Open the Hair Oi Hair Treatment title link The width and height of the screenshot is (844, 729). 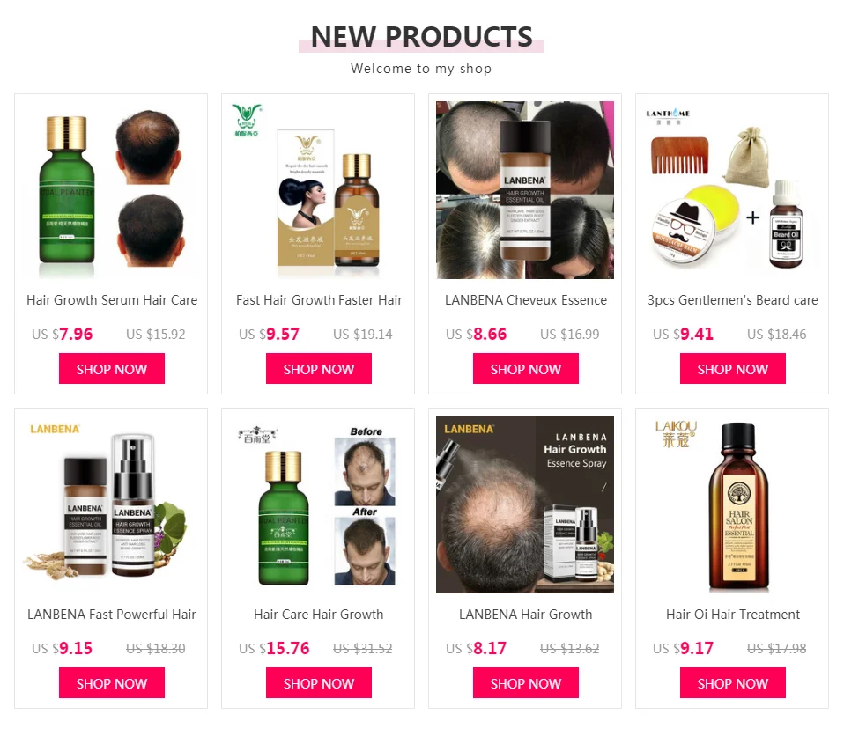(733, 615)
